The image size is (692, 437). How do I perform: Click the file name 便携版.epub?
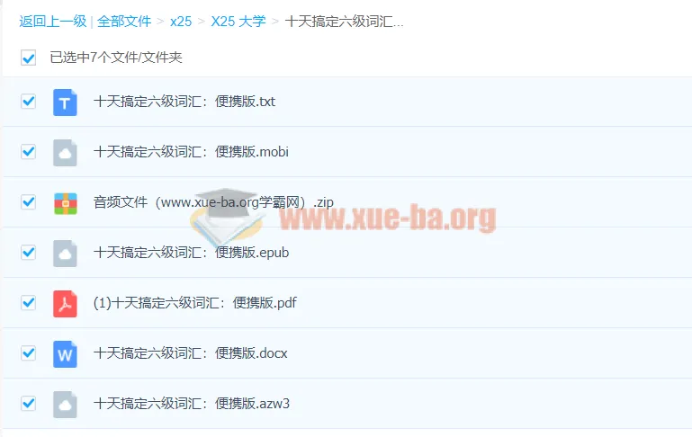(x=191, y=253)
